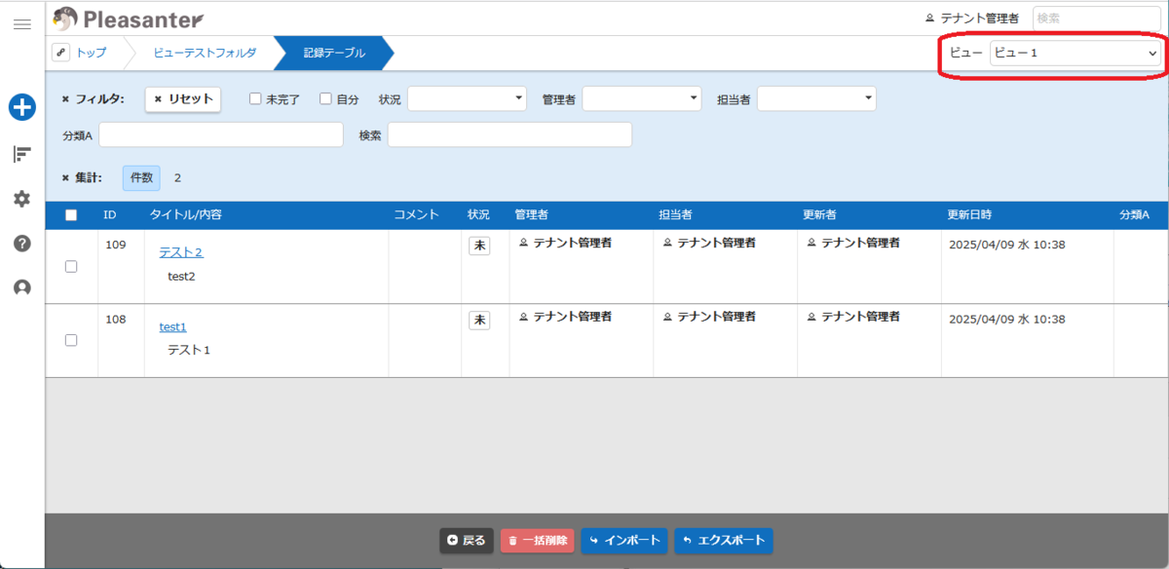The image size is (1169, 569).
Task: Open the 担当者 filter dropdown
Action: pyautogui.click(x=816, y=98)
